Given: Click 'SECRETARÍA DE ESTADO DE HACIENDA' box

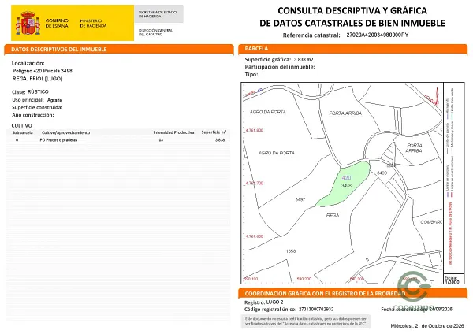Looking at the screenshot, I should tap(158, 14).
